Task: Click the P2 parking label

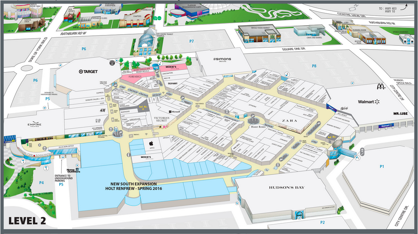Action: pos(322,222)
